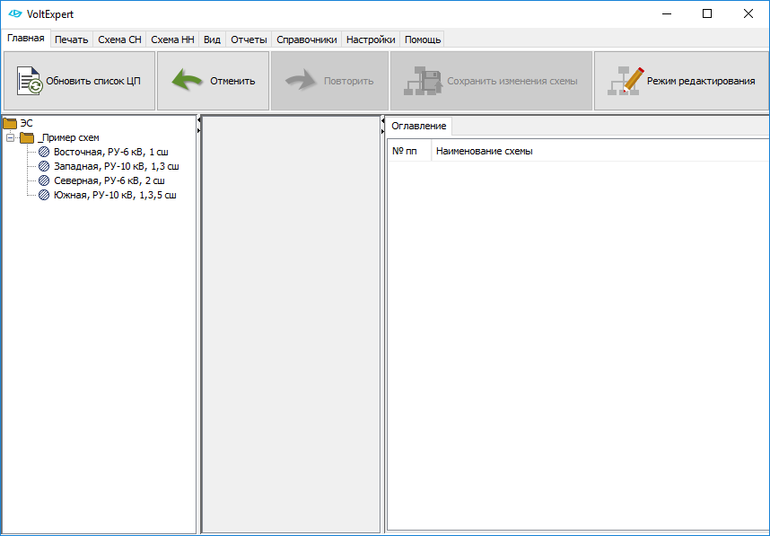This screenshot has width=770, height=536.
Task: Minimize the VoltExpert window
Action: (x=667, y=13)
